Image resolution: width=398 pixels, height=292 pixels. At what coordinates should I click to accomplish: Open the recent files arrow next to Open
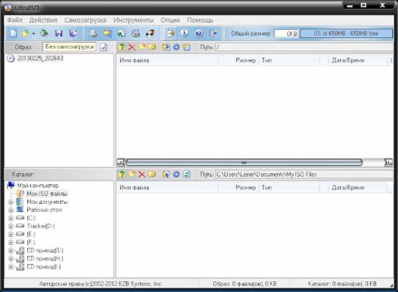click(33, 34)
